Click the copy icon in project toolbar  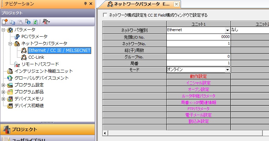12,22
